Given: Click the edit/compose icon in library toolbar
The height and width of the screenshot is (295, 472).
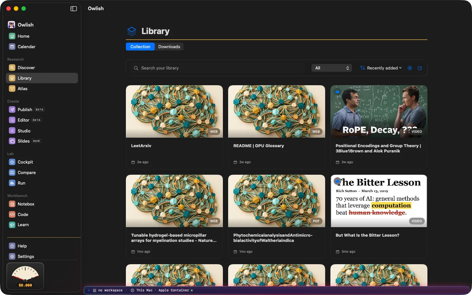Looking at the screenshot, I should tap(420, 68).
